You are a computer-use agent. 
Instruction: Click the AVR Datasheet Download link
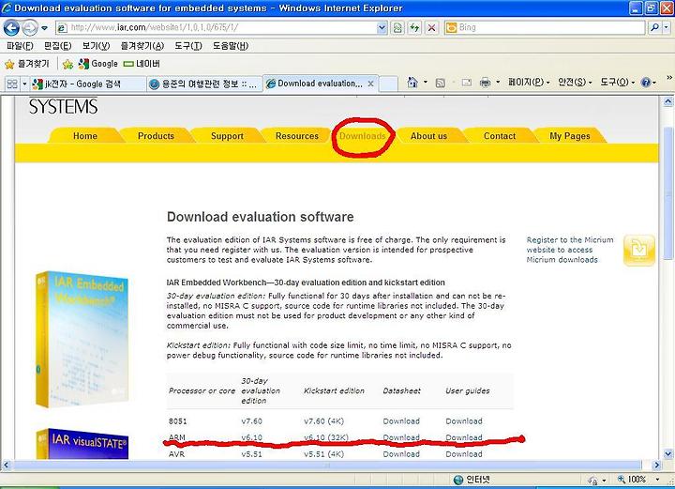(x=401, y=454)
